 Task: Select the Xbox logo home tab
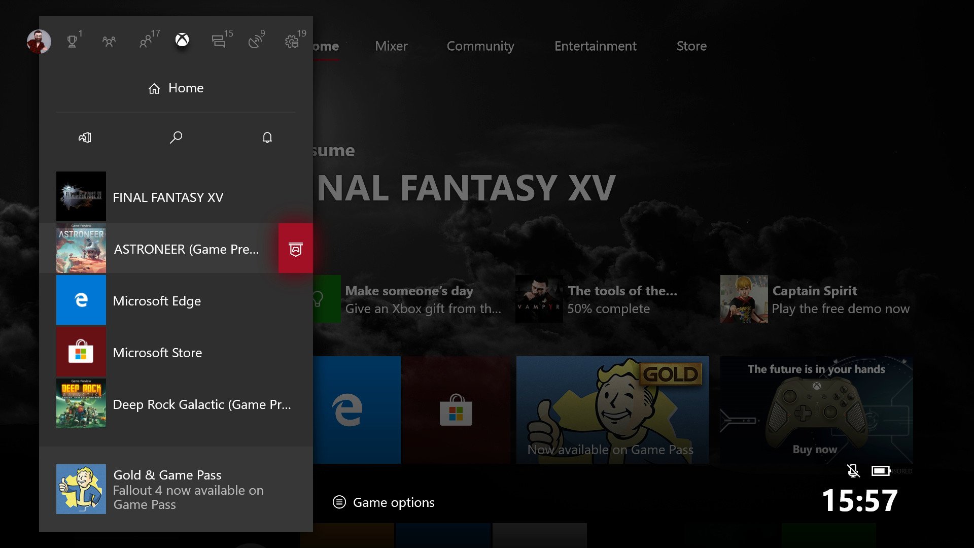(x=182, y=40)
